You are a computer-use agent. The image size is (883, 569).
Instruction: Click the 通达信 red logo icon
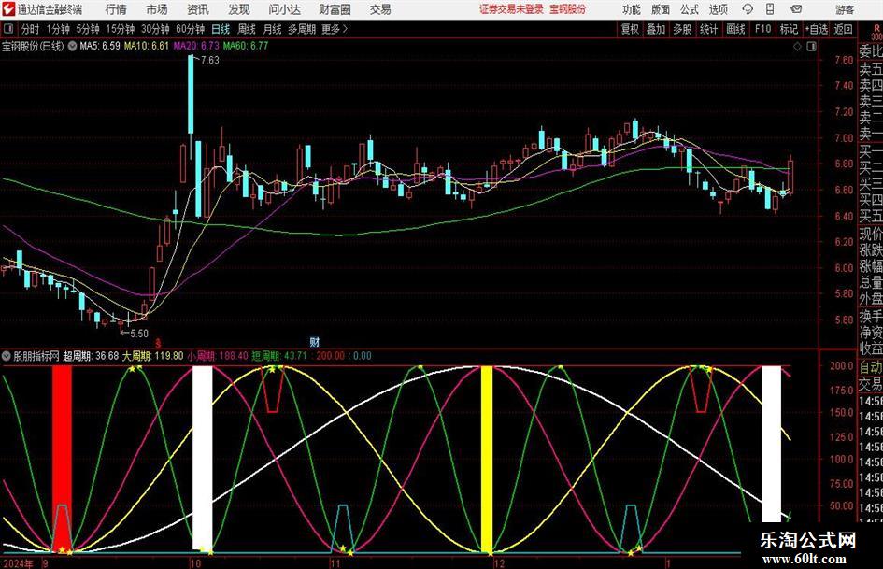(7, 9)
